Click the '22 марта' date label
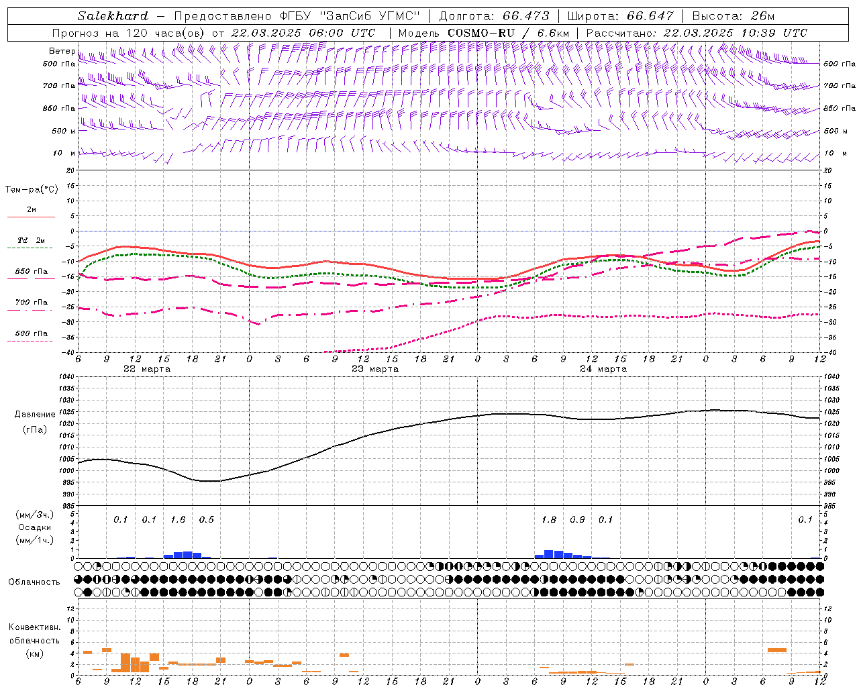The image size is (859, 687). click(x=147, y=369)
